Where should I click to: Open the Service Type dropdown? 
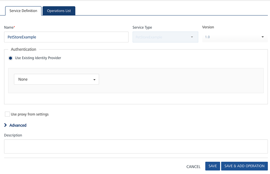[x=165, y=37]
